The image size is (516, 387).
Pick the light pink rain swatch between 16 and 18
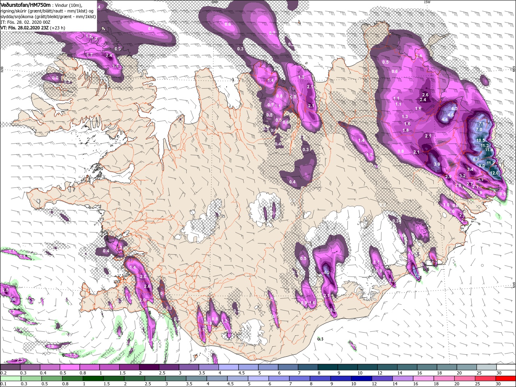[x=423, y=379]
